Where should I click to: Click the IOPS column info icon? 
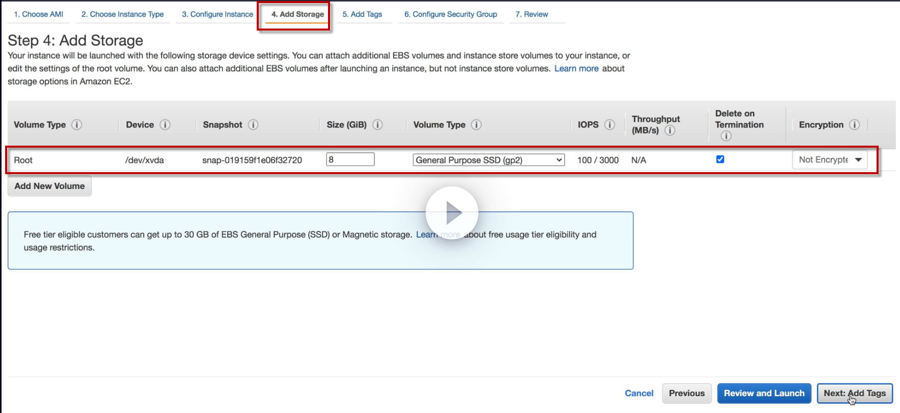[610, 125]
